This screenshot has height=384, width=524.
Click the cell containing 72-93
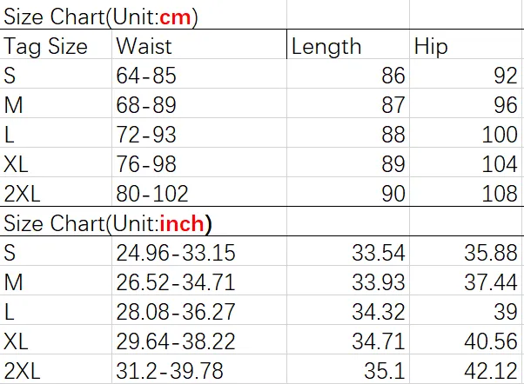click(199, 133)
